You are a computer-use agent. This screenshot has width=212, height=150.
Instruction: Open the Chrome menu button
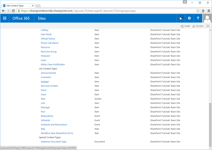tap(208, 11)
